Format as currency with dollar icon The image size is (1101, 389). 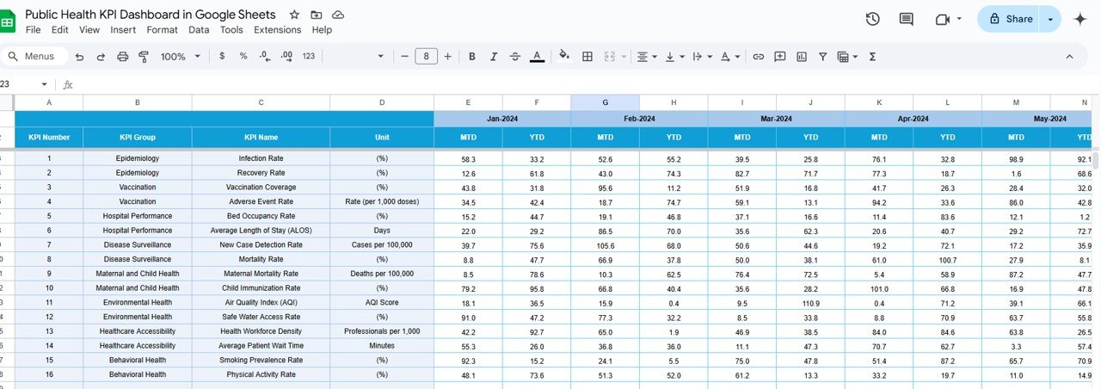pyautogui.click(x=223, y=56)
